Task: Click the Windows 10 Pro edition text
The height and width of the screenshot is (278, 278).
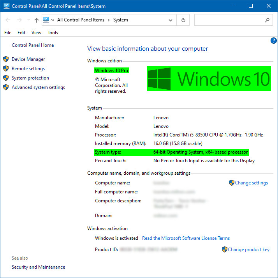Action: coord(111,71)
